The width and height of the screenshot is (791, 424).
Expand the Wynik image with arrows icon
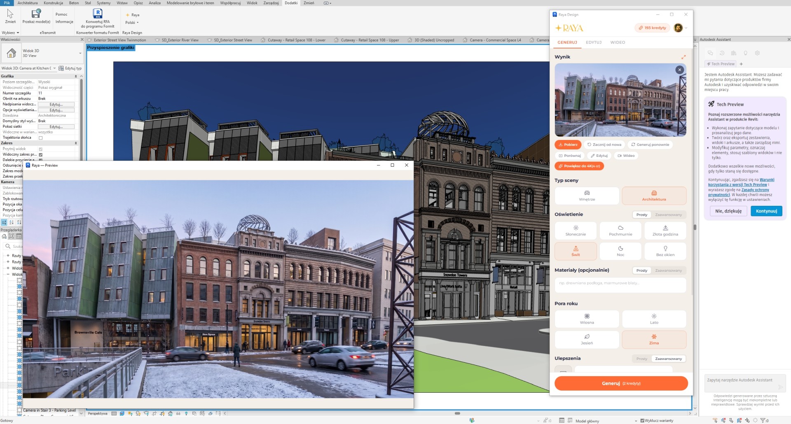pyautogui.click(x=683, y=57)
